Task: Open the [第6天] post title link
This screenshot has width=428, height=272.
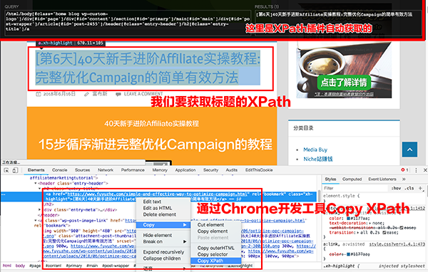Action: [x=148, y=68]
